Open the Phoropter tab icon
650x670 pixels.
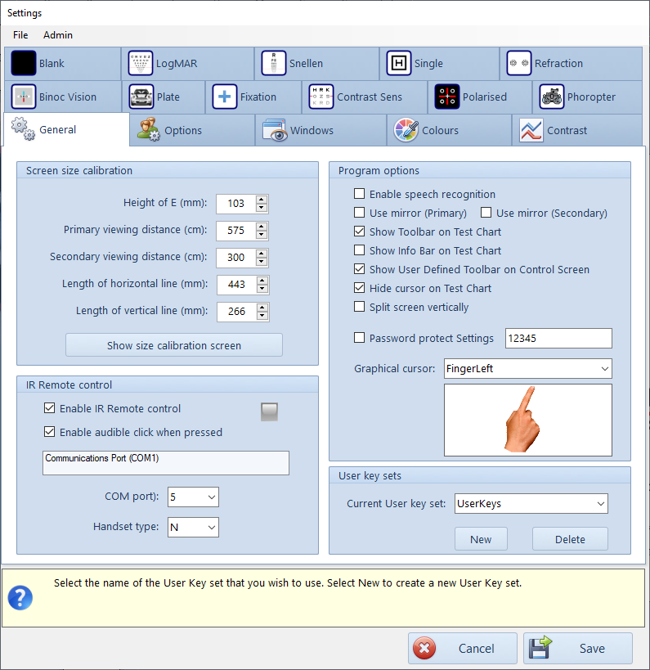pos(552,97)
